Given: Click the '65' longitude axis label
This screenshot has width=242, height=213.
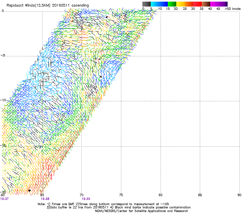Looking at the screenshot, I should tap(42, 195).
